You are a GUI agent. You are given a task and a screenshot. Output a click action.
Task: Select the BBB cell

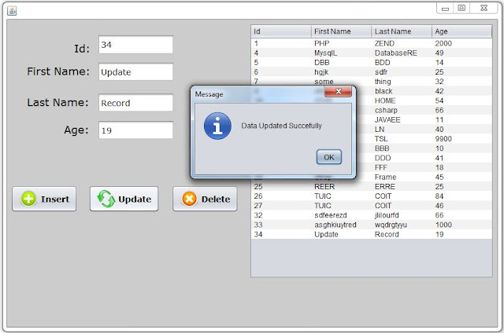coord(402,148)
